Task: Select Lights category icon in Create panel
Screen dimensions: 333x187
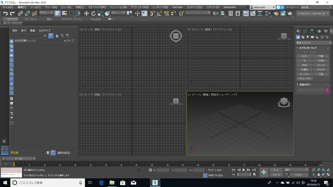Action: click(307, 37)
